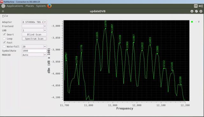The height and width of the screenshot is (117, 204).
Task: Select the 12180 peak marker
Action: [180, 84]
